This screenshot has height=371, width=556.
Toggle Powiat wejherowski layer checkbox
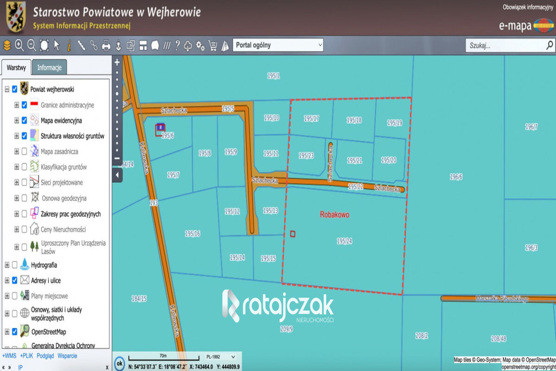(x=15, y=89)
